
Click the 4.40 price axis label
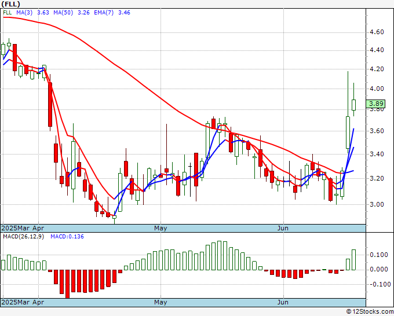(x=377, y=50)
